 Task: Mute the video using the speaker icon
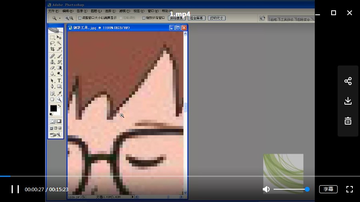(266, 189)
